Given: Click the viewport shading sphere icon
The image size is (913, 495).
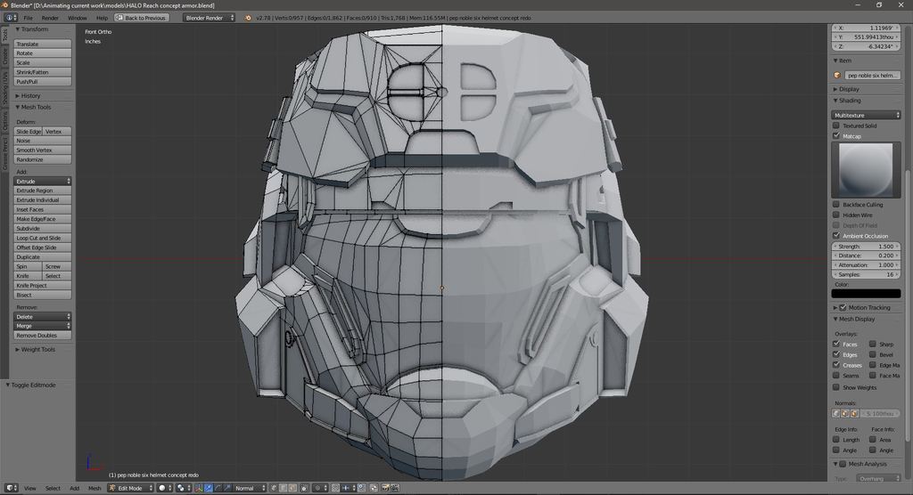Looking at the screenshot, I should coord(162,488).
